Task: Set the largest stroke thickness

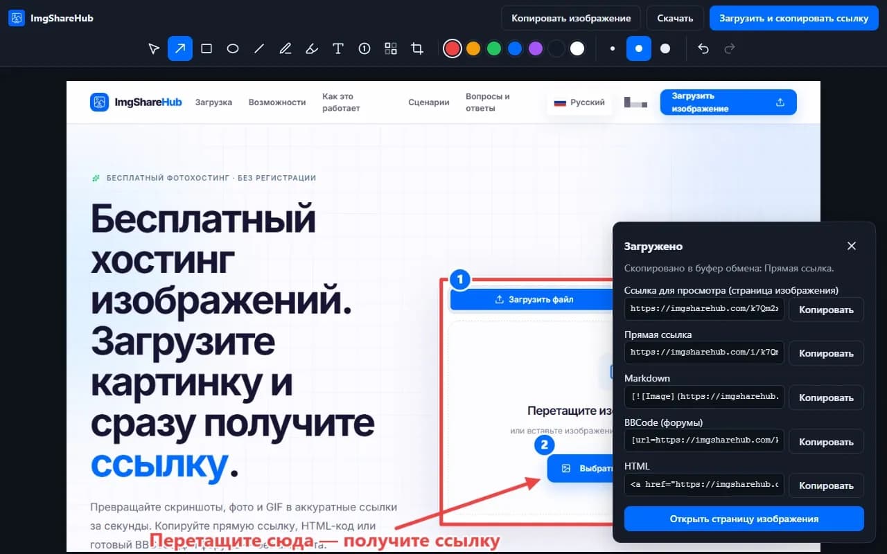Action: [x=665, y=48]
